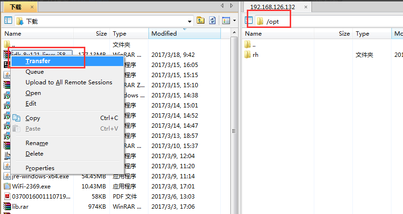The image size is (403, 214).
Task: Click the remote /opt path field
Action: point(272,21)
